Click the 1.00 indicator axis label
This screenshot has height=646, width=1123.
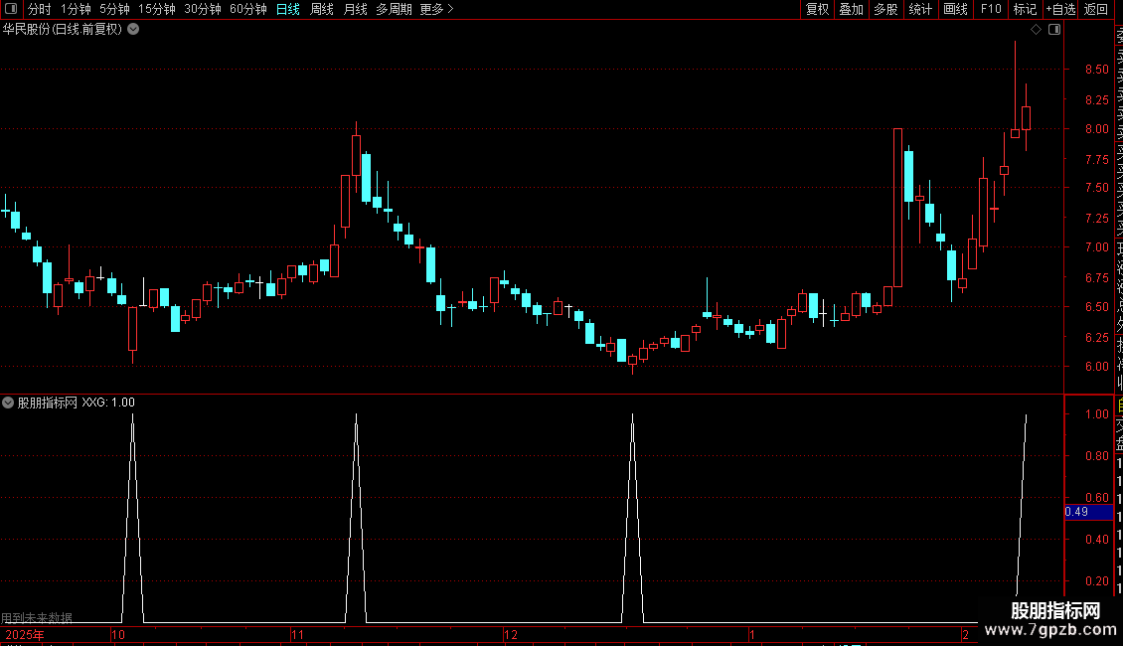(x=1096, y=414)
